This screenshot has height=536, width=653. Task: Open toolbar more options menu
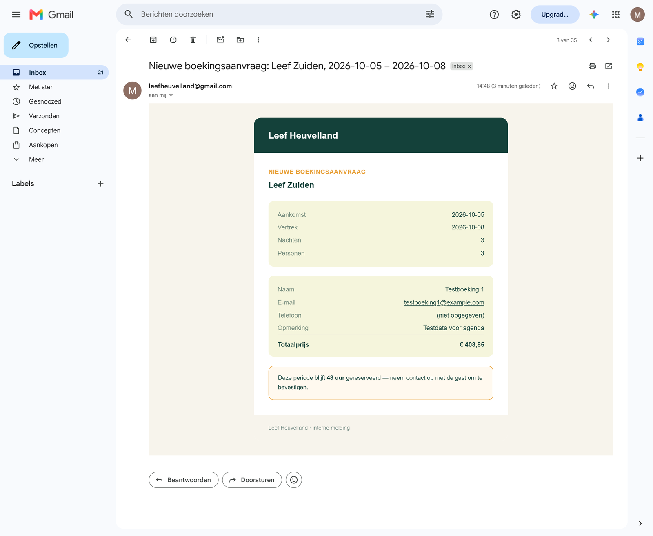tap(258, 40)
